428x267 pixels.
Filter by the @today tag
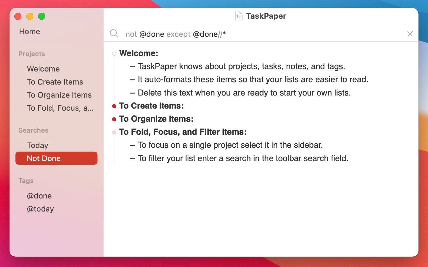point(40,209)
